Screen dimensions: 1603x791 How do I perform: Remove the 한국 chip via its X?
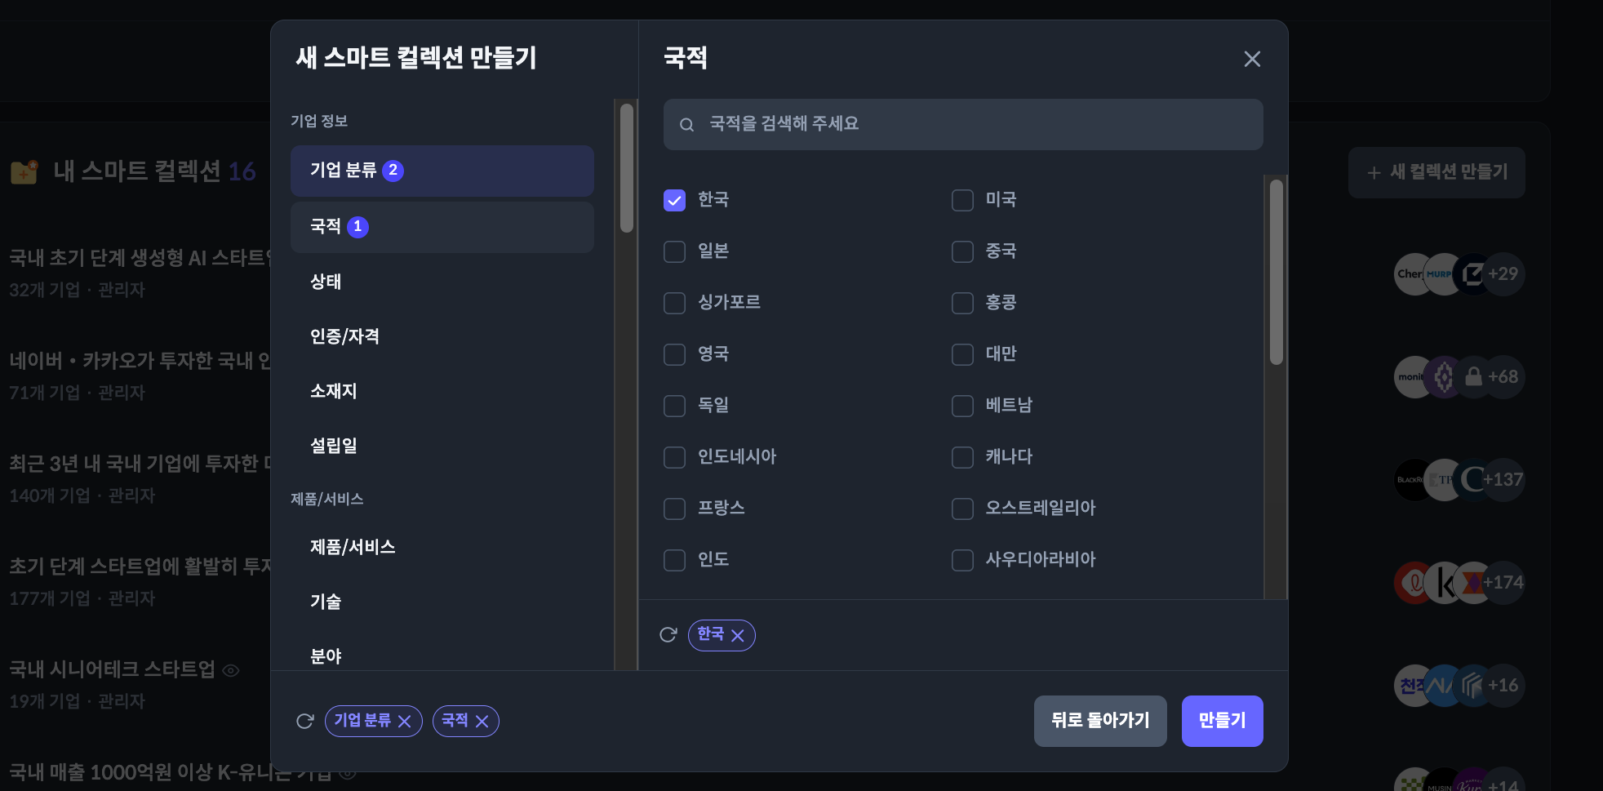[738, 636]
